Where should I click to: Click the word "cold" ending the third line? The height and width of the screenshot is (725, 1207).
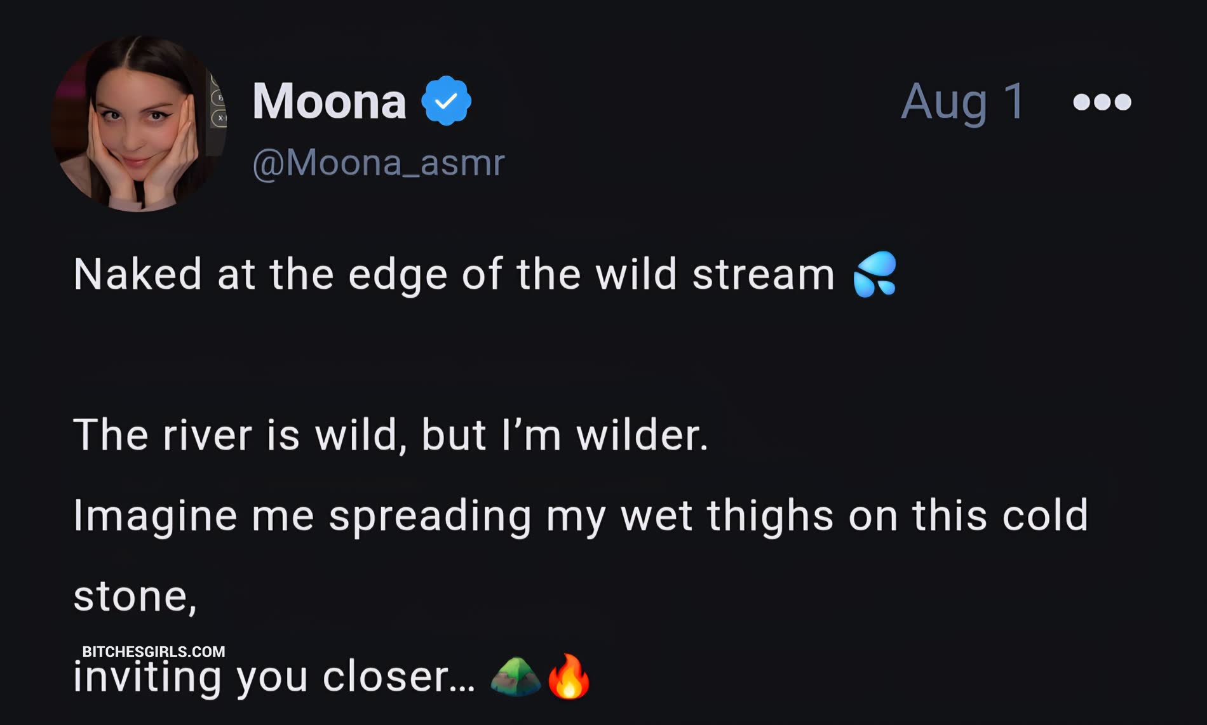point(1045,515)
